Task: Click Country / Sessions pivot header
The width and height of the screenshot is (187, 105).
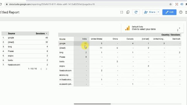Action: [x=171, y=35]
